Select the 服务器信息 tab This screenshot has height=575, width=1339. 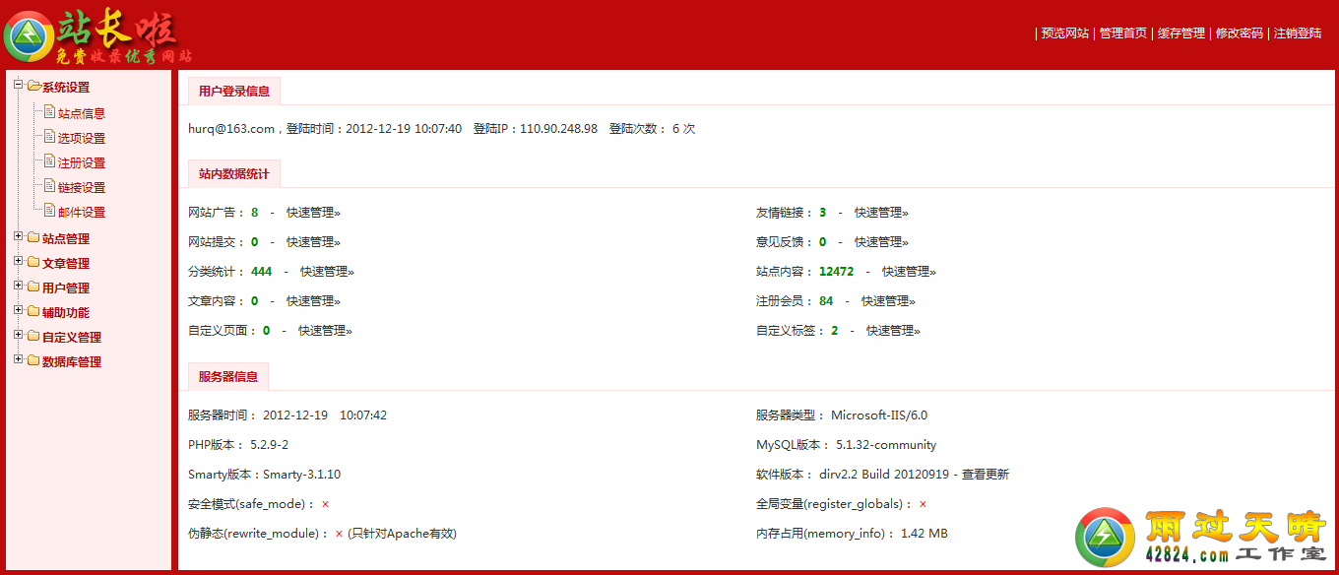228,376
